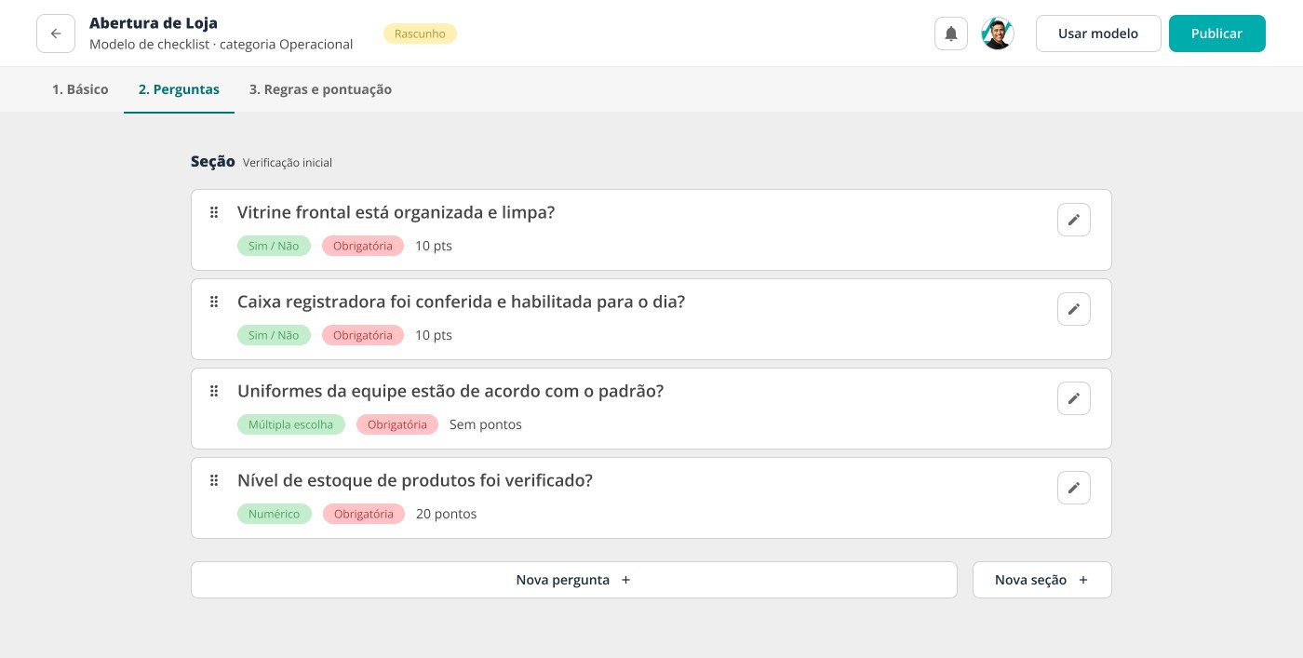
Task: Grab drag handle of Uniformes question
Action: pos(214,391)
